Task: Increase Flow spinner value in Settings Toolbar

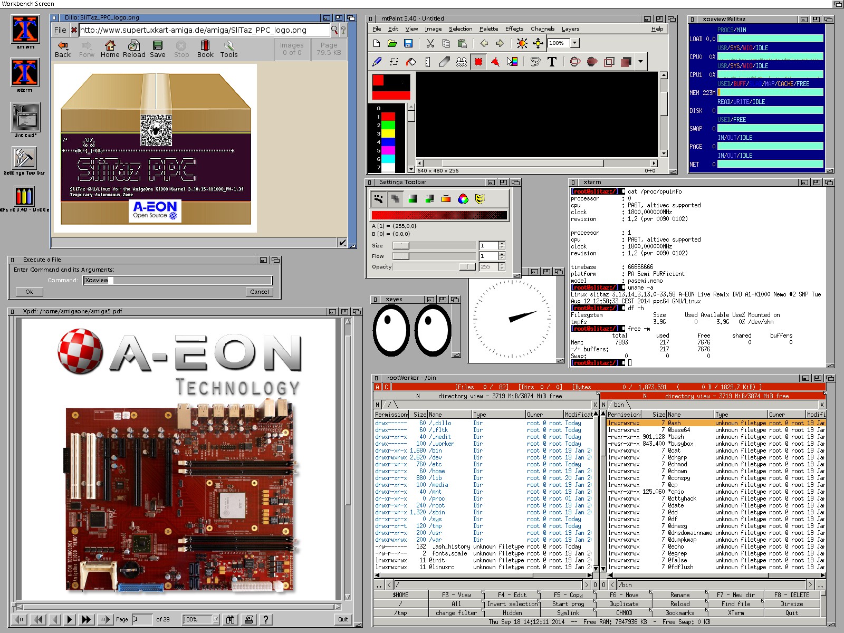Action: point(502,254)
